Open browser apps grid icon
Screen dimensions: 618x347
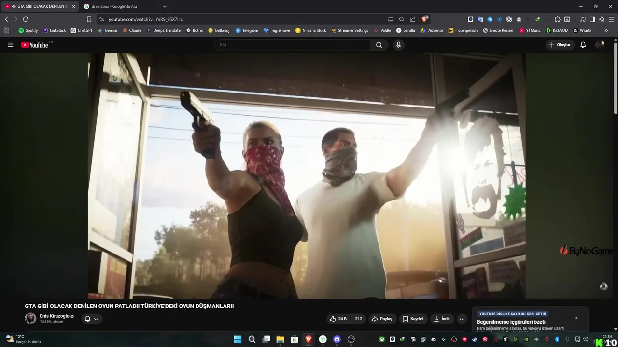coord(6,30)
